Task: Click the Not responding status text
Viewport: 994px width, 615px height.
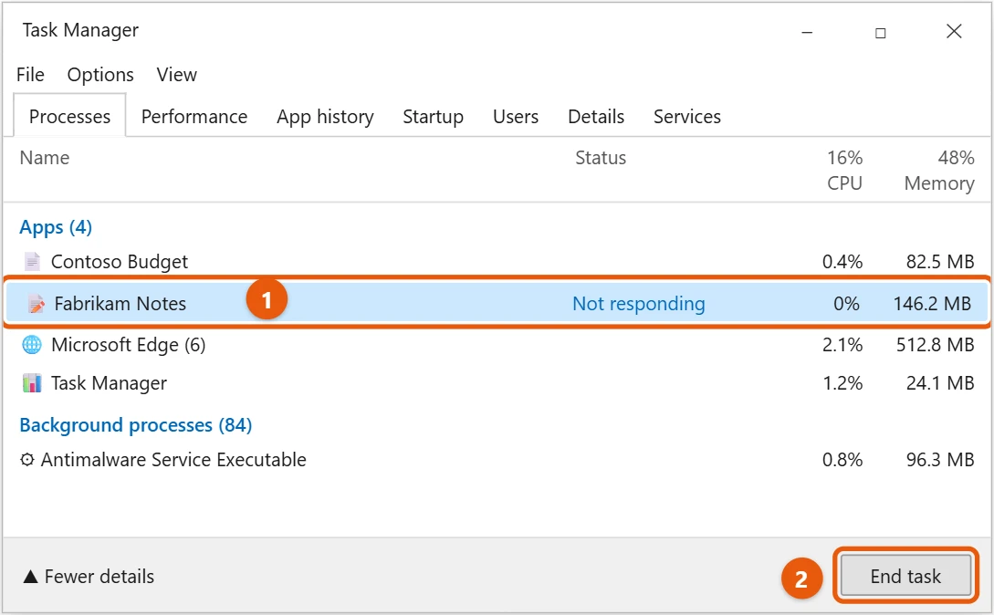Action: click(638, 304)
